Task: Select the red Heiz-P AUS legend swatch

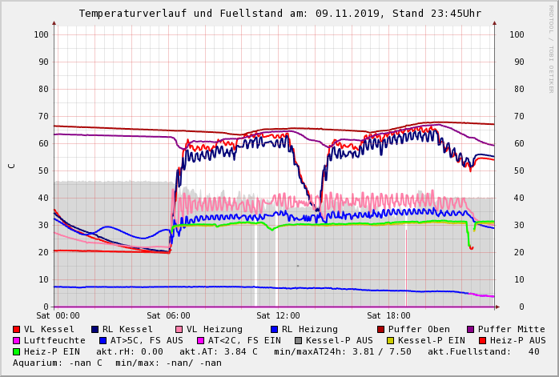Action: (x=481, y=340)
